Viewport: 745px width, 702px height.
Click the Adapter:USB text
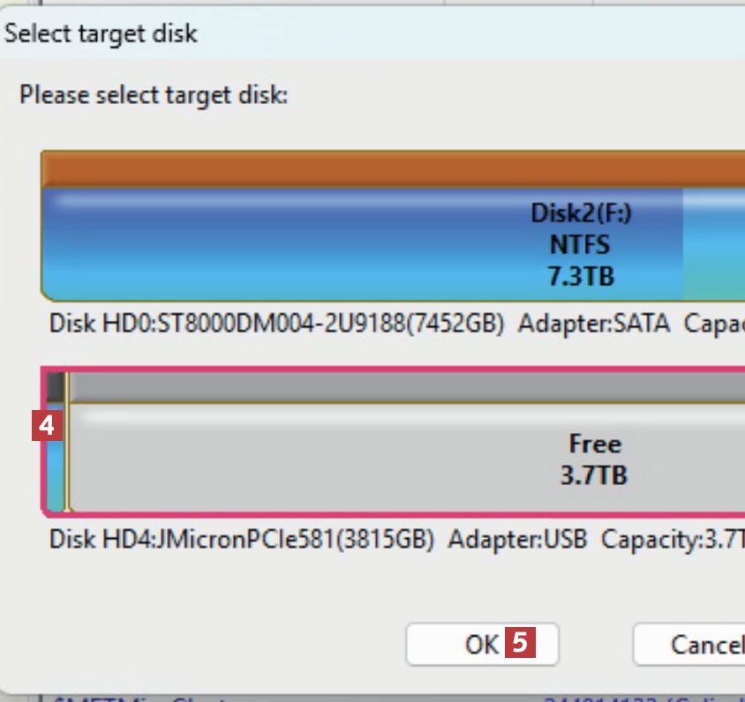pos(517,539)
